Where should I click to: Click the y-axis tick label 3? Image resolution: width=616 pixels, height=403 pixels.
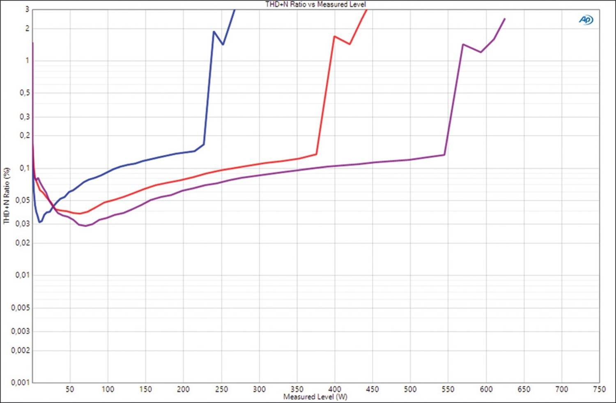[27, 9]
